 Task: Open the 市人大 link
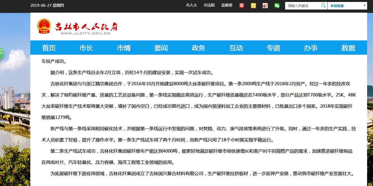[191, 5]
